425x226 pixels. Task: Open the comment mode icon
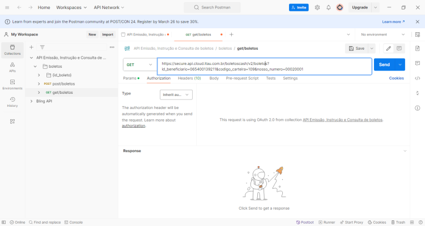[x=399, y=49]
